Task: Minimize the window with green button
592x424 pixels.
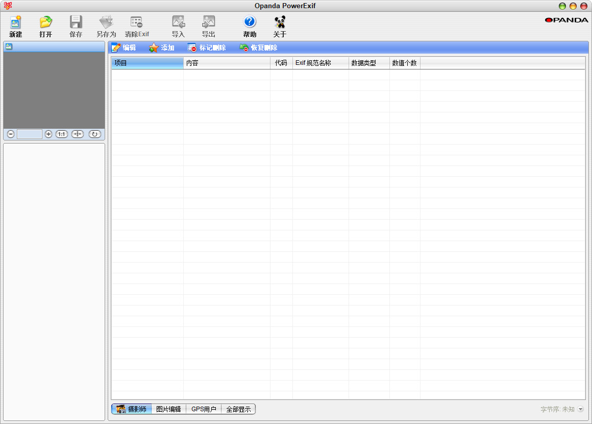Action: pyautogui.click(x=562, y=6)
